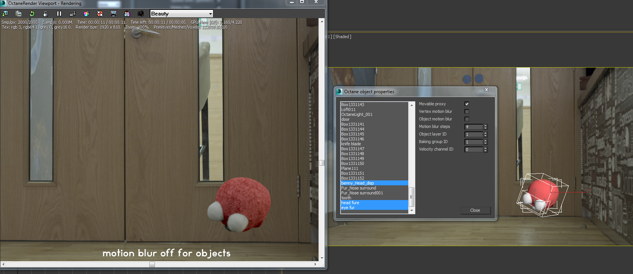Image resolution: width=633 pixels, height=274 pixels.
Task: Select knife blade in the object list
Action: [374, 144]
